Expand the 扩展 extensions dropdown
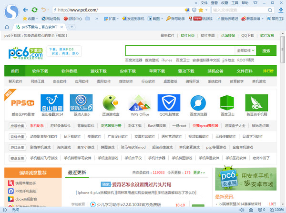Viewport: 286px width, 213px height. coord(118,19)
